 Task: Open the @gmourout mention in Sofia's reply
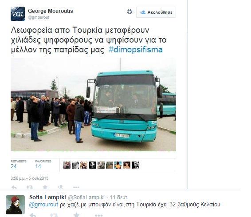tap(43, 205)
